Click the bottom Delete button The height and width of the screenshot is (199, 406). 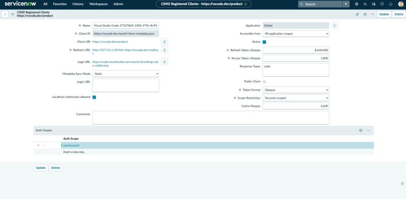click(x=55, y=168)
